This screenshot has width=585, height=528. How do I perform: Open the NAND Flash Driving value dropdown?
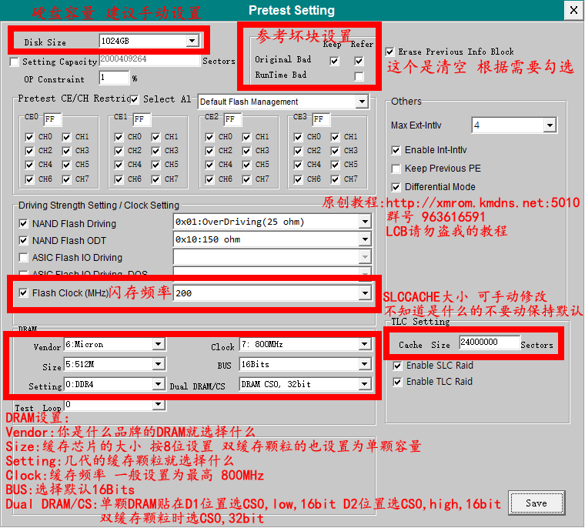coord(365,222)
